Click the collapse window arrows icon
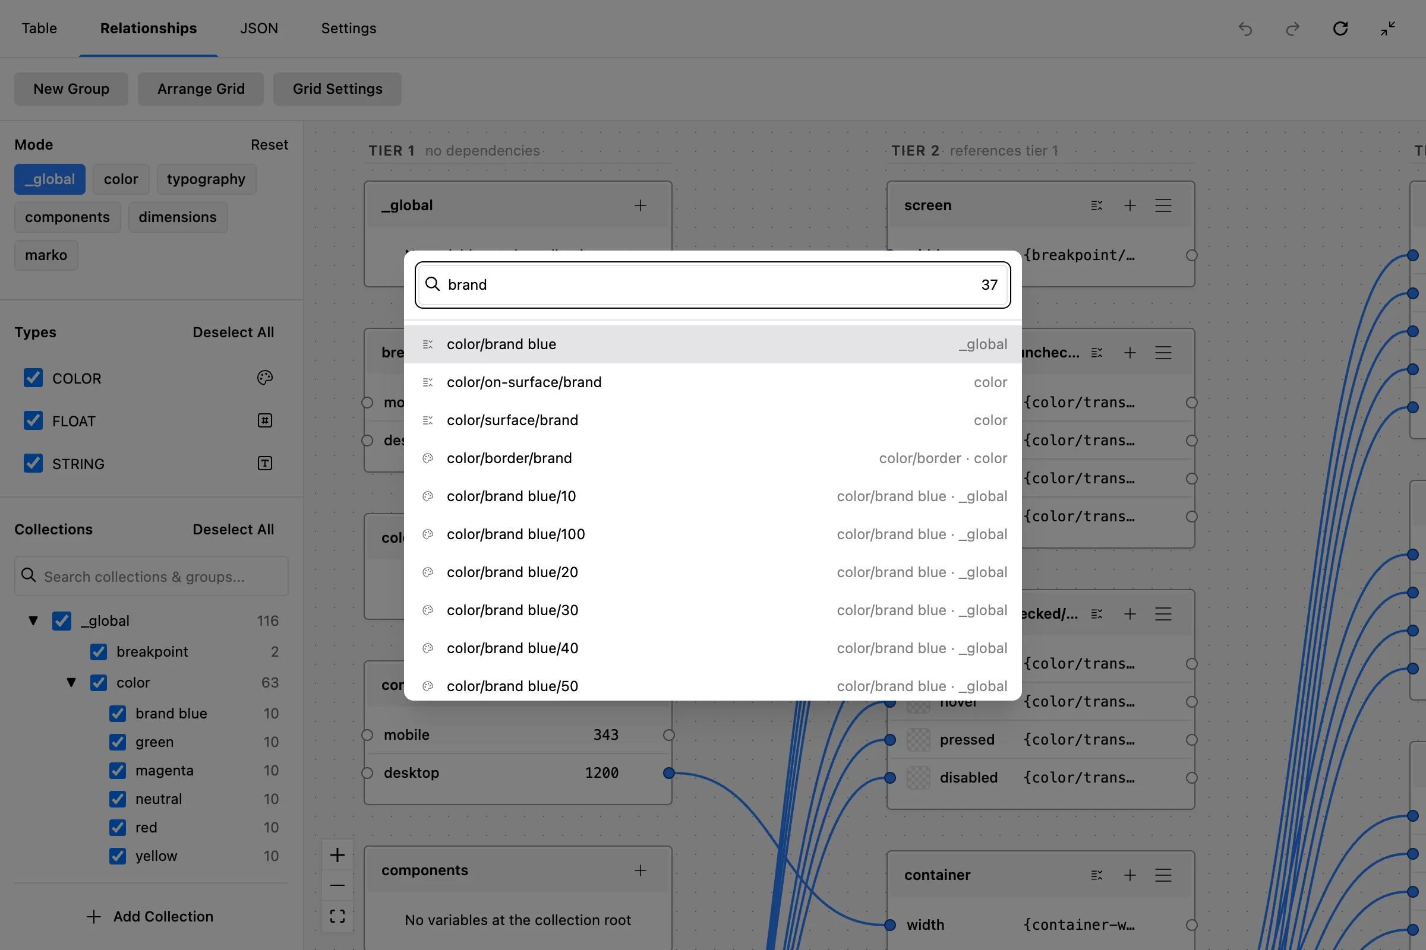1426x950 pixels. 1387,28
